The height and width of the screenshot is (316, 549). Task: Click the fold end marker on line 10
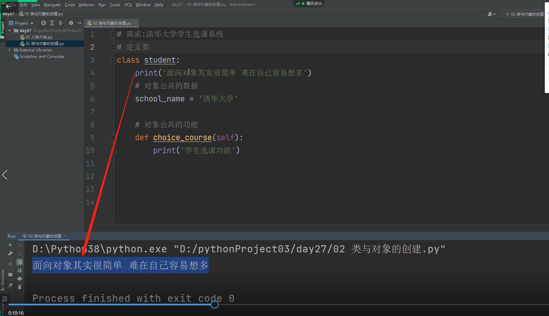click(x=113, y=151)
